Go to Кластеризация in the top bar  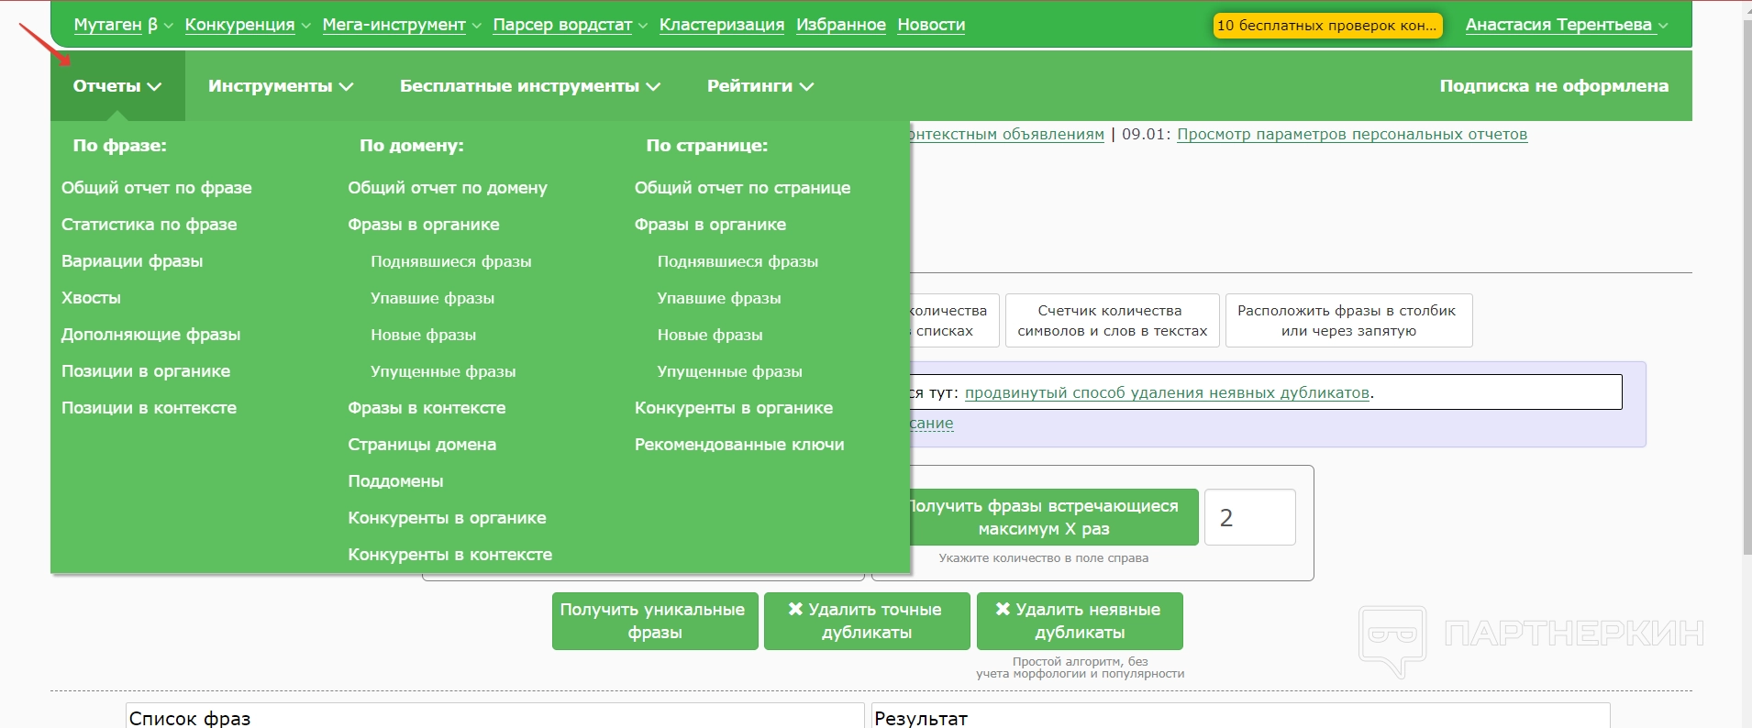pos(722,25)
